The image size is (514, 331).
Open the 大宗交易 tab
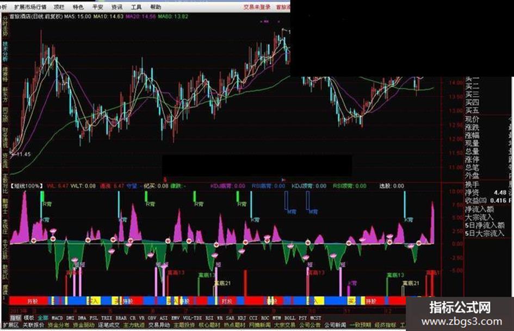284,325
